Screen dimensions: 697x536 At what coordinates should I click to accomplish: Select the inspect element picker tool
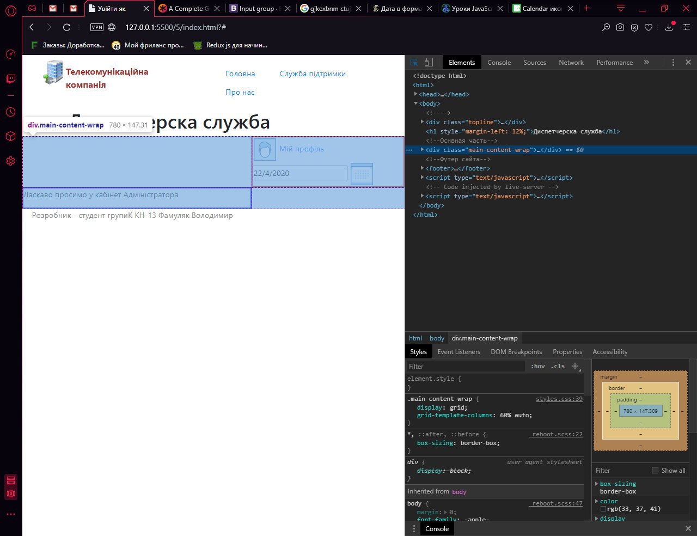(414, 62)
